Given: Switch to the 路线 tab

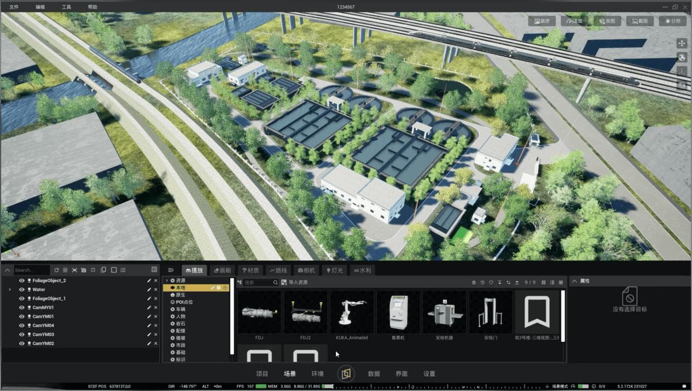Looking at the screenshot, I should point(278,270).
